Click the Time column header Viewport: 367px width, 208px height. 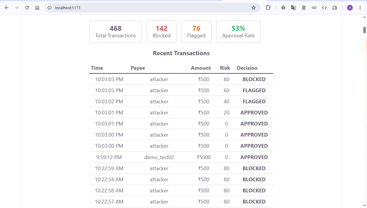point(97,68)
